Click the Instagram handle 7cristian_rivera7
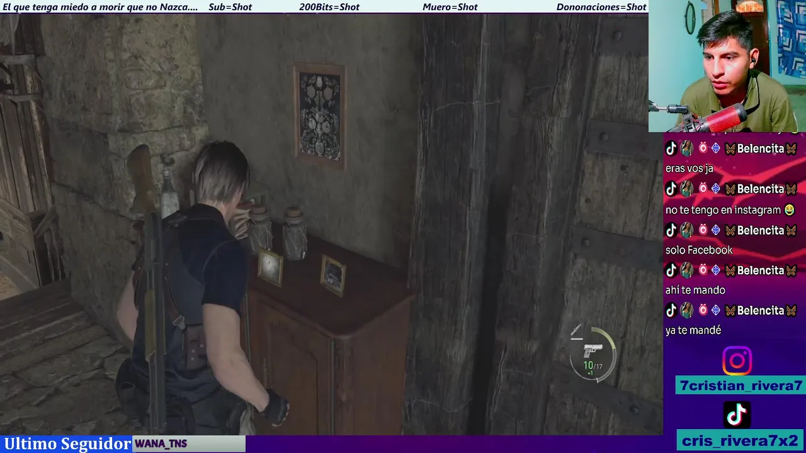Screen dimensions: 806x453 click(x=741, y=386)
